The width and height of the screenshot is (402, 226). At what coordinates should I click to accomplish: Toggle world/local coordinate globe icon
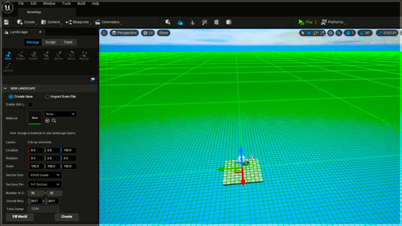point(331,33)
